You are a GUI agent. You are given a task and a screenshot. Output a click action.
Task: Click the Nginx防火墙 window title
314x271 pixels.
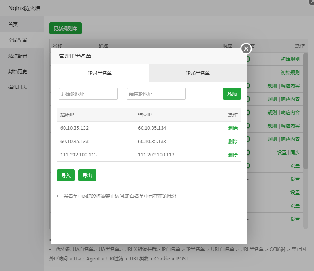tap(24, 8)
